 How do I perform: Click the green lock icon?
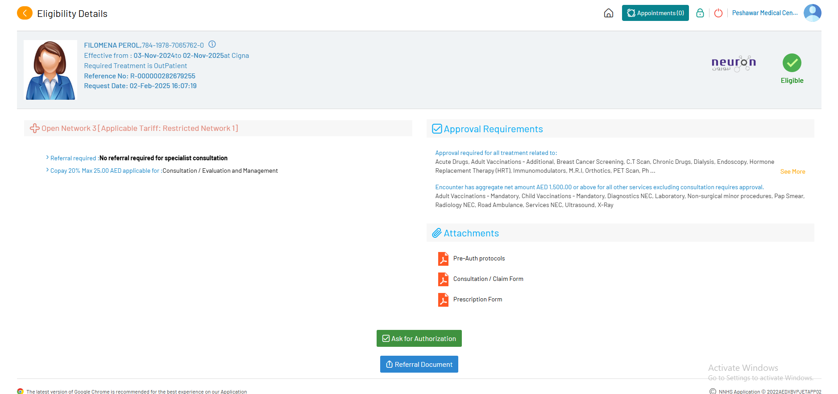coord(700,13)
